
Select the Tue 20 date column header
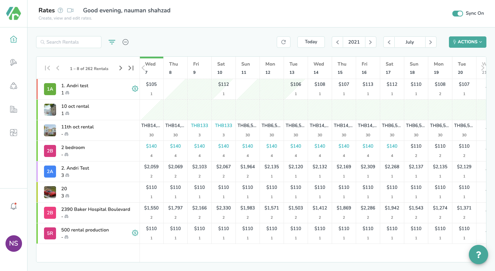pos(464,68)
